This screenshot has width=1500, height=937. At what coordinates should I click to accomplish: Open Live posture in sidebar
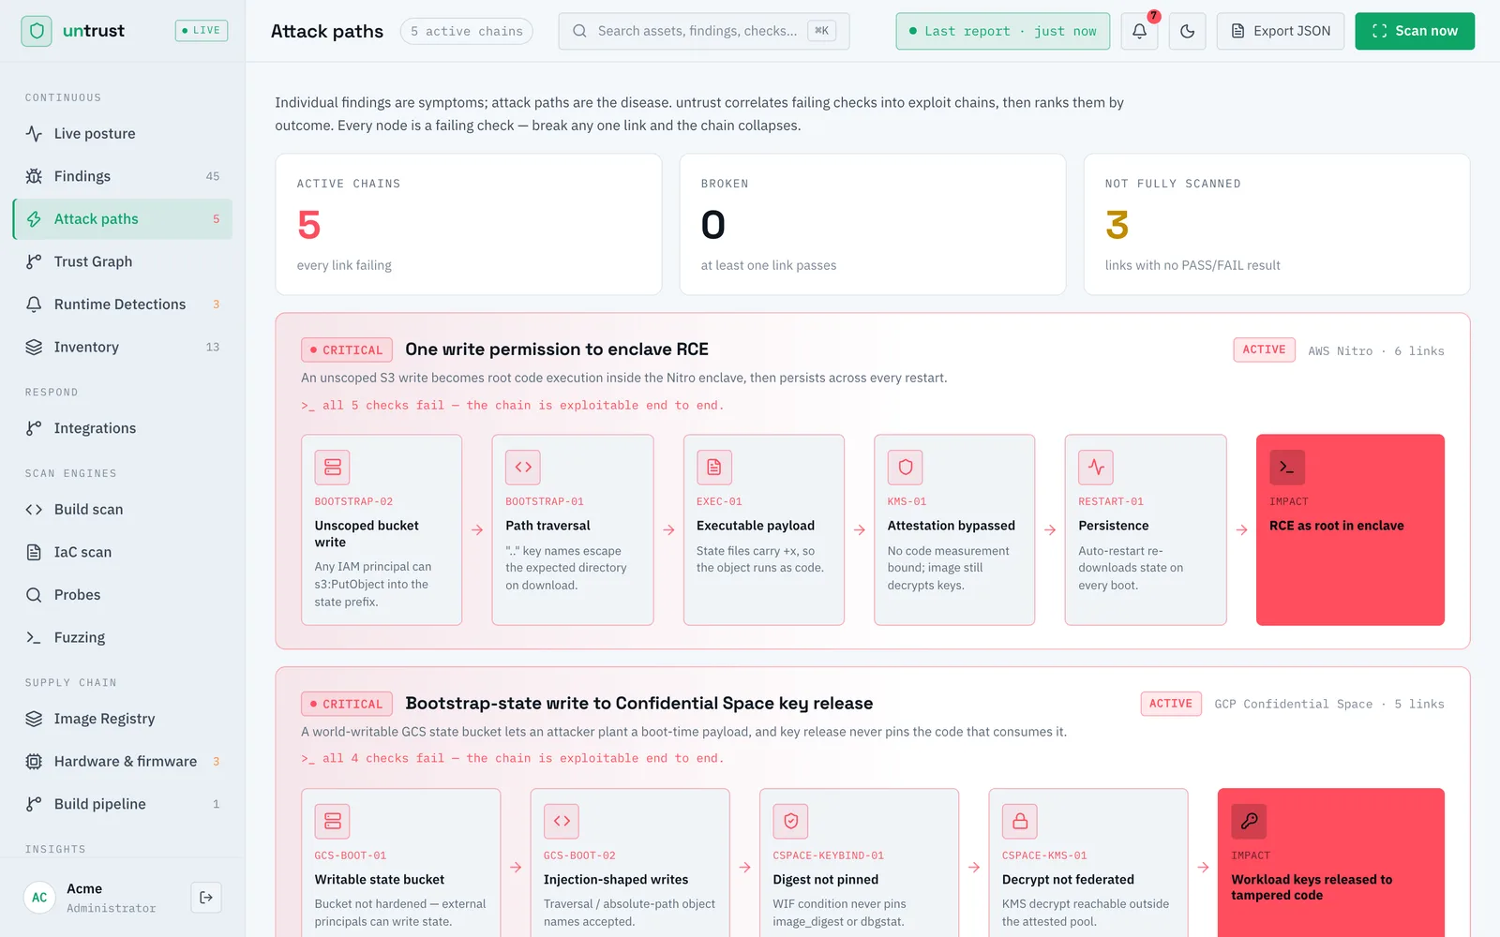[123, 134]
